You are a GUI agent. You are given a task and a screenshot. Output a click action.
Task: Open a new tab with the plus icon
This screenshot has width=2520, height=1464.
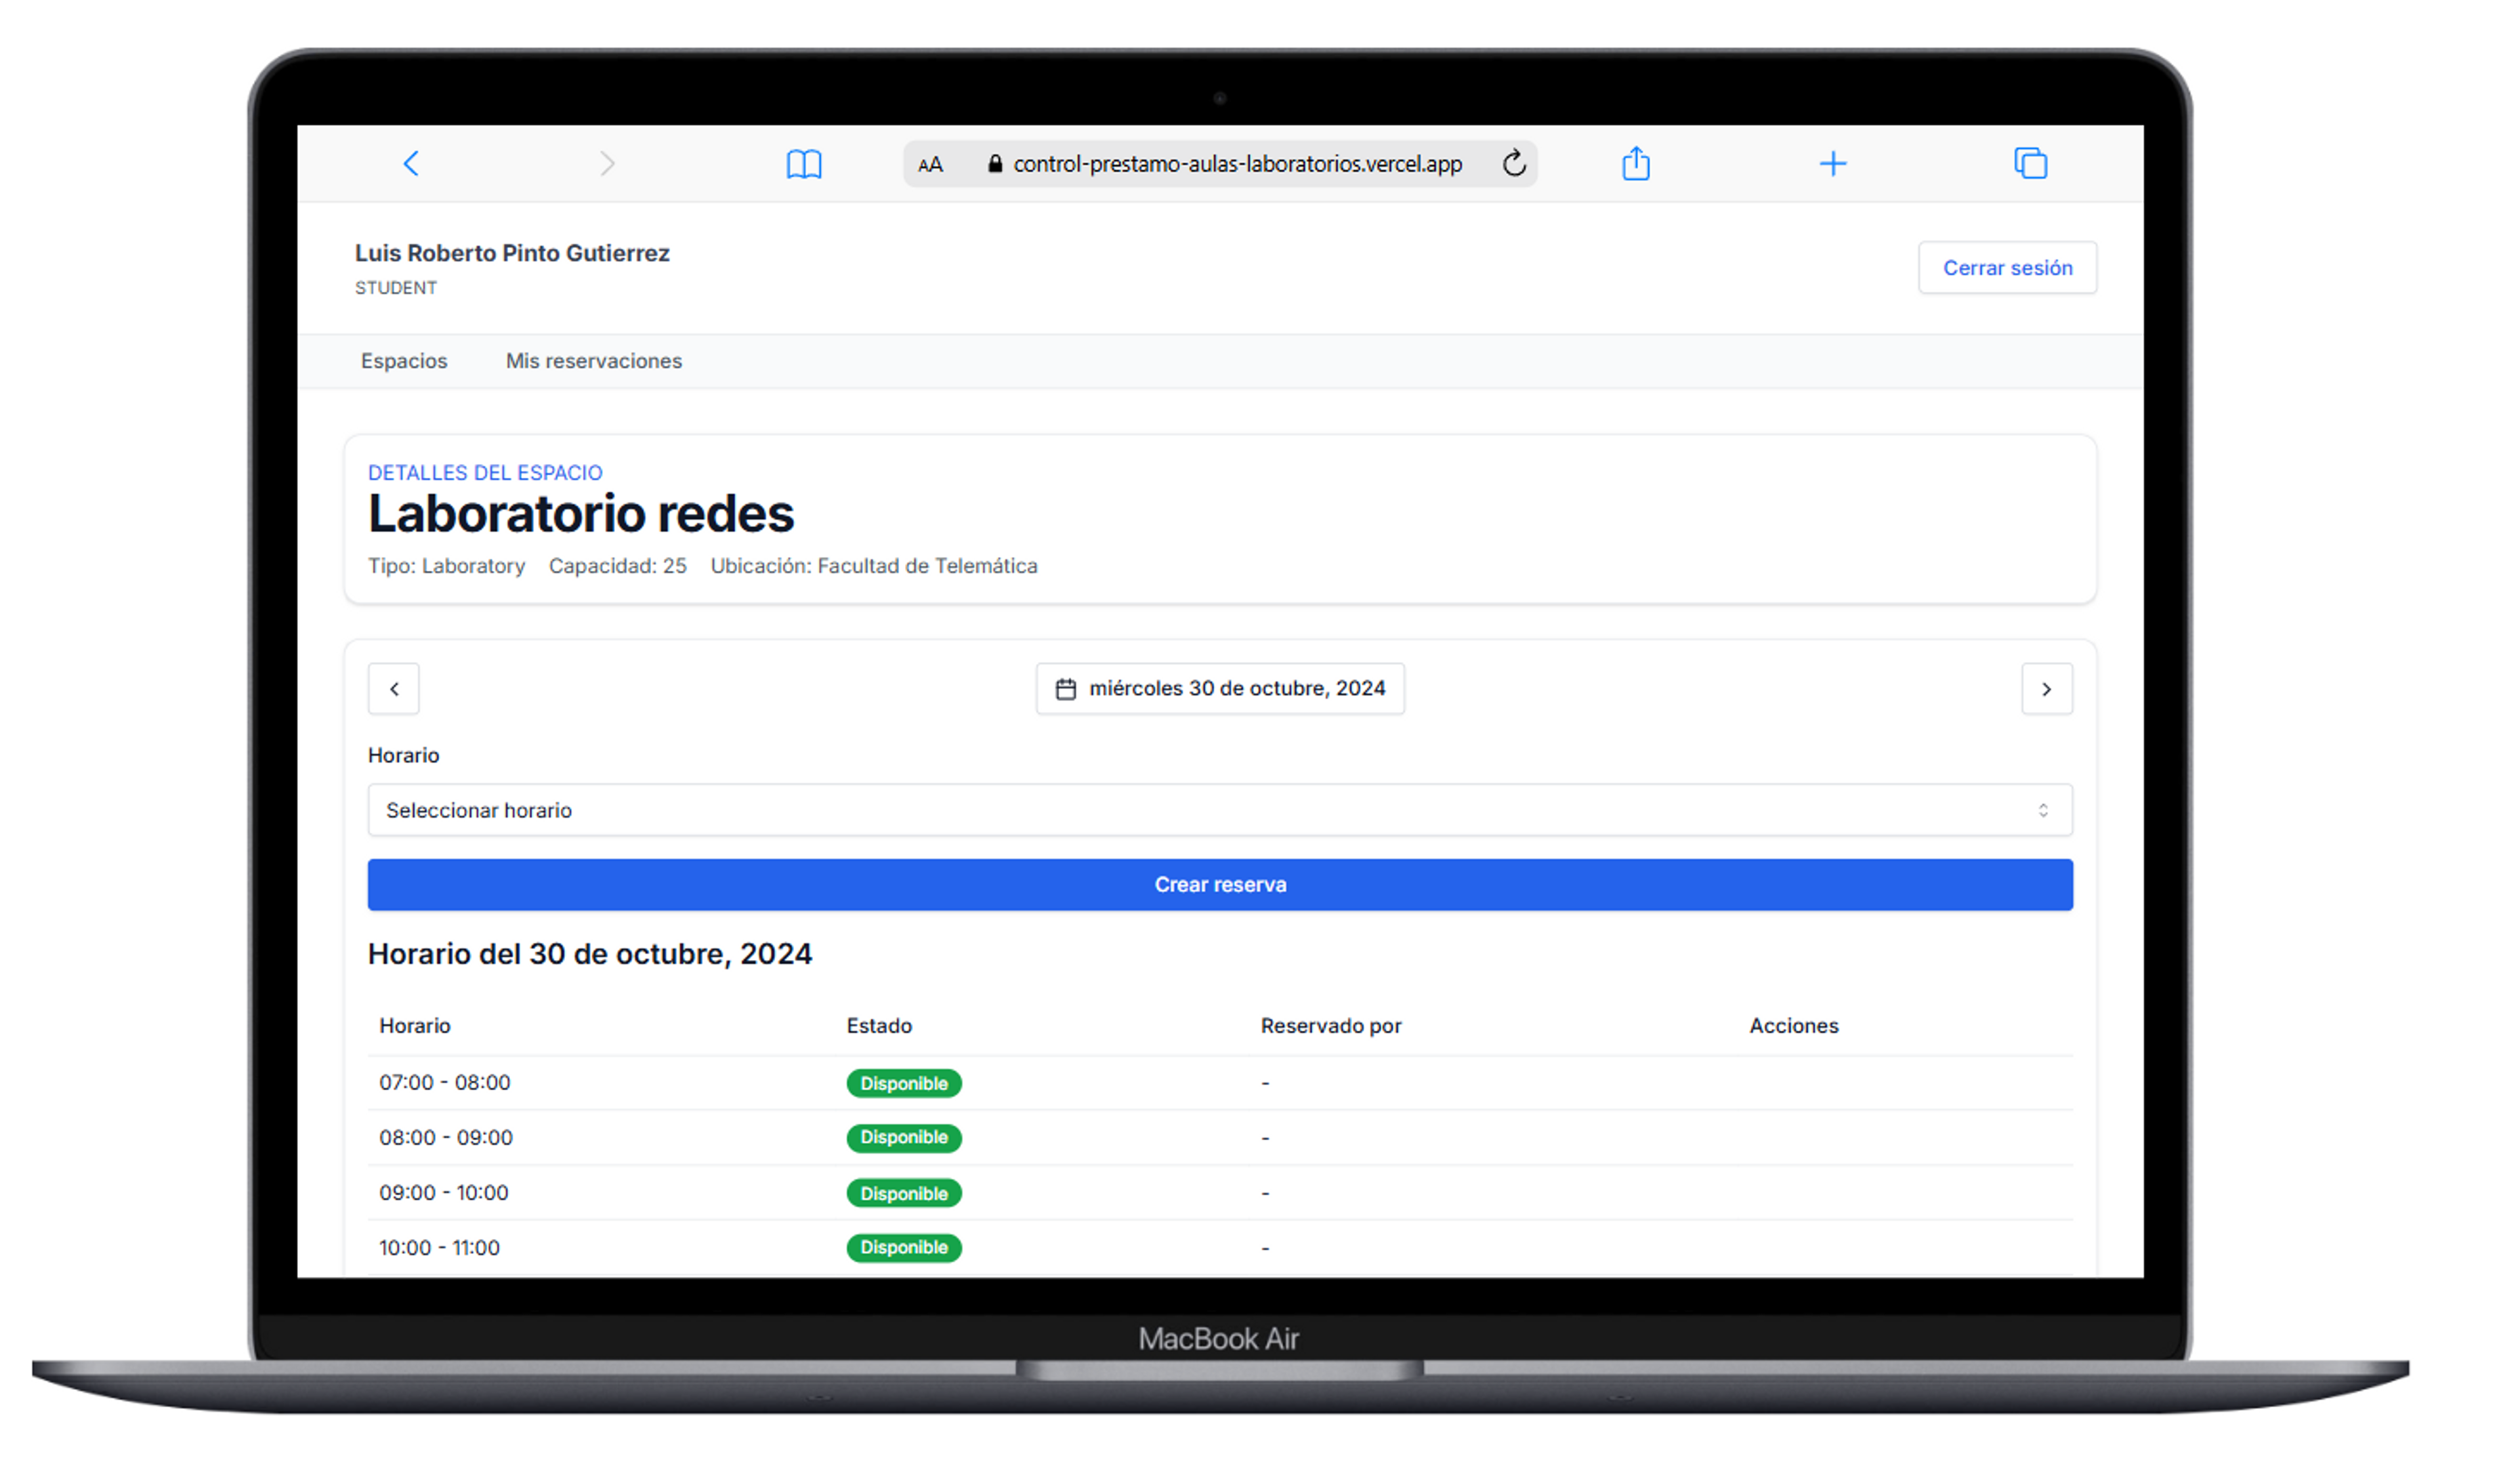1832,163
